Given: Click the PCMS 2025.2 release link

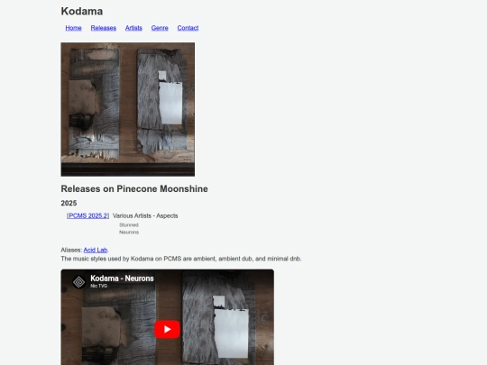Looking at the screenshot, I should (87, 215).
